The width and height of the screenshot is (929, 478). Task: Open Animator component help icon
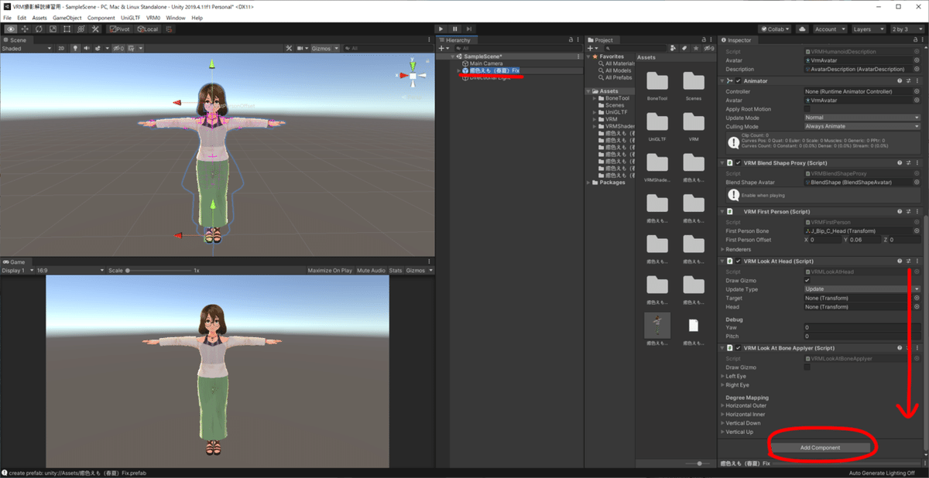pos(899,80)
